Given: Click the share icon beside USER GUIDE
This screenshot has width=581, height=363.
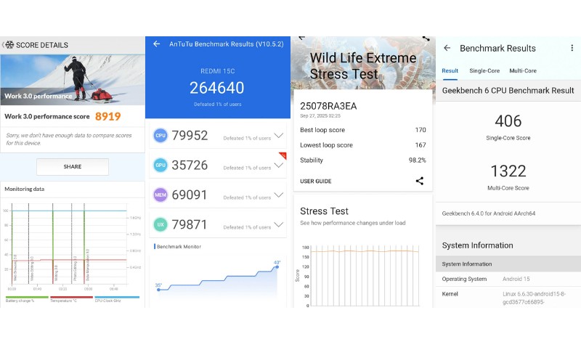Looking at the screenshot, I should tap(420, 181).
